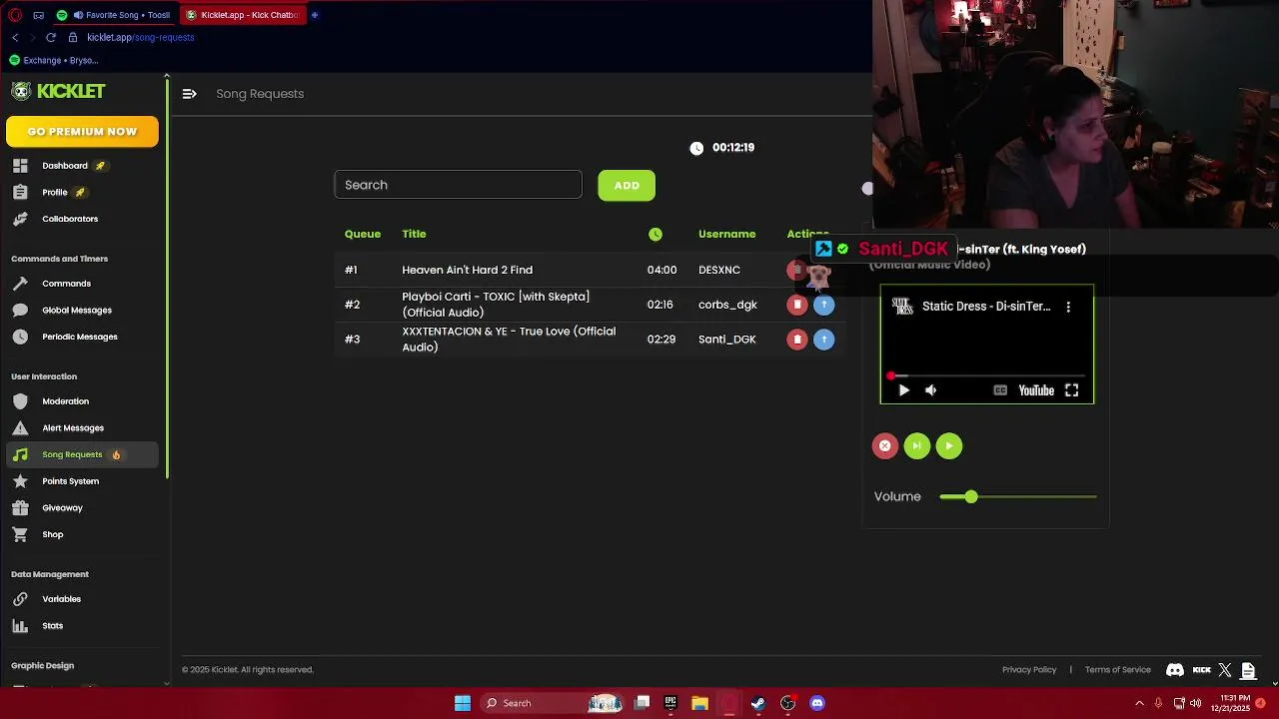The width and height of the screenshot is (1279, 719).
Task: Sort by the Title column header
Action: [414, 234]
